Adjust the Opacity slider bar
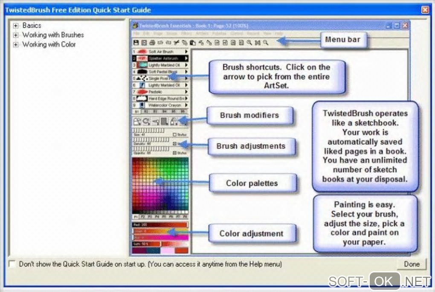Viewport: 435px width, 292px height. point(151,149)
